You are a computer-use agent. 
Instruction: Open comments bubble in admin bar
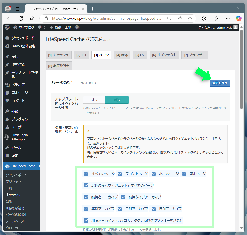(x=42, y=28)
